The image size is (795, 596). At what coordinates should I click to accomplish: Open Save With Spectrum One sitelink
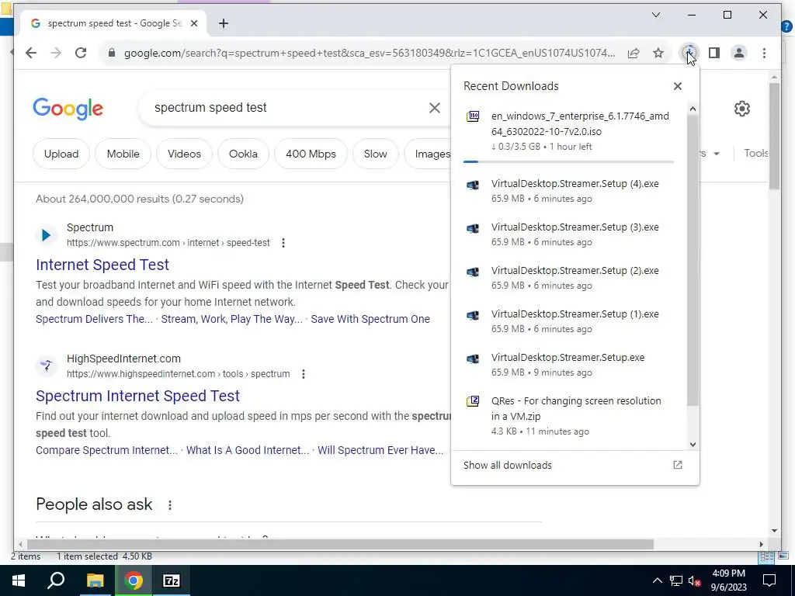click(370, 319)
